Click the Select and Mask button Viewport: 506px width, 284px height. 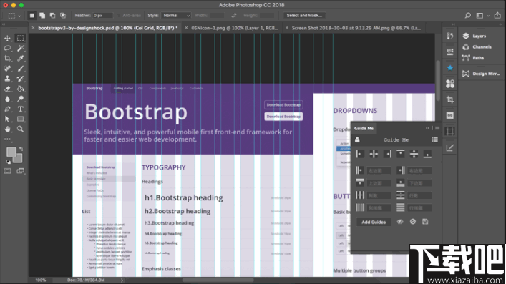click(x=304, y=16)
